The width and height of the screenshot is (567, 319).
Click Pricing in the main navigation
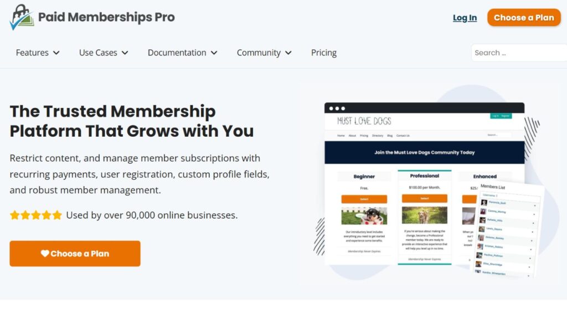pyautogui.click(x=323, y=53)
